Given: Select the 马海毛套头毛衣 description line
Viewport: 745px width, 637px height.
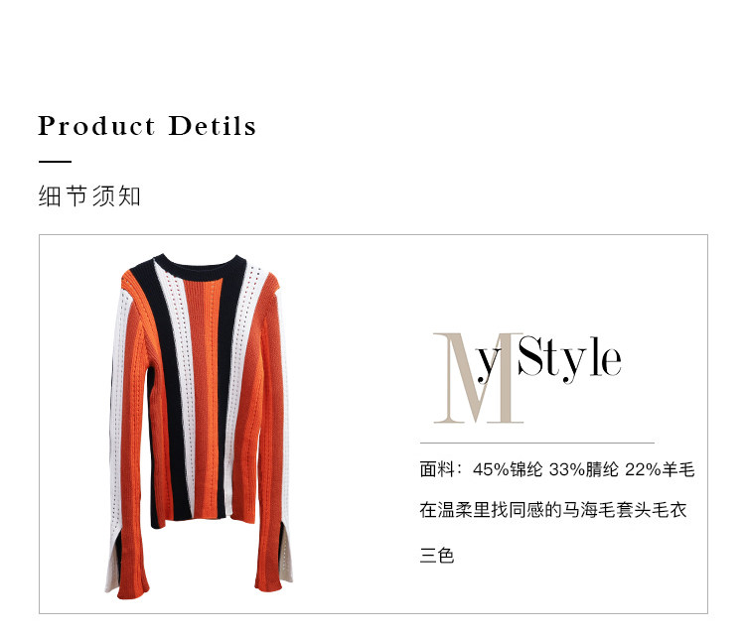Looking at the screenshot, I should 553,510.
